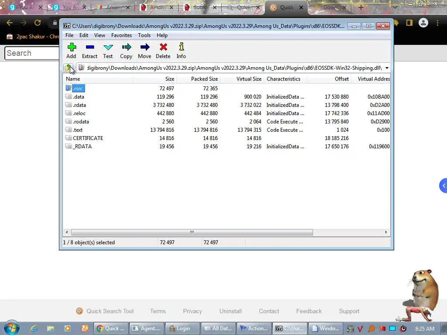Sort by Name column header

coord(98,79)
